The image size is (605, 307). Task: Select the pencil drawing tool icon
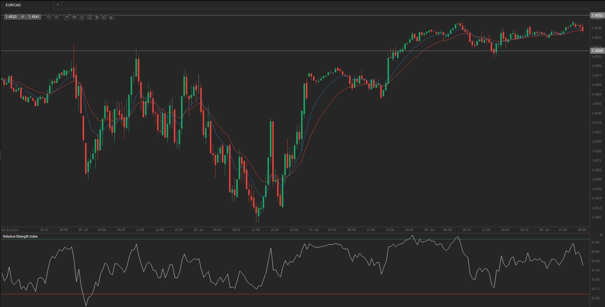pyautogui.click(x=111, y=17)
